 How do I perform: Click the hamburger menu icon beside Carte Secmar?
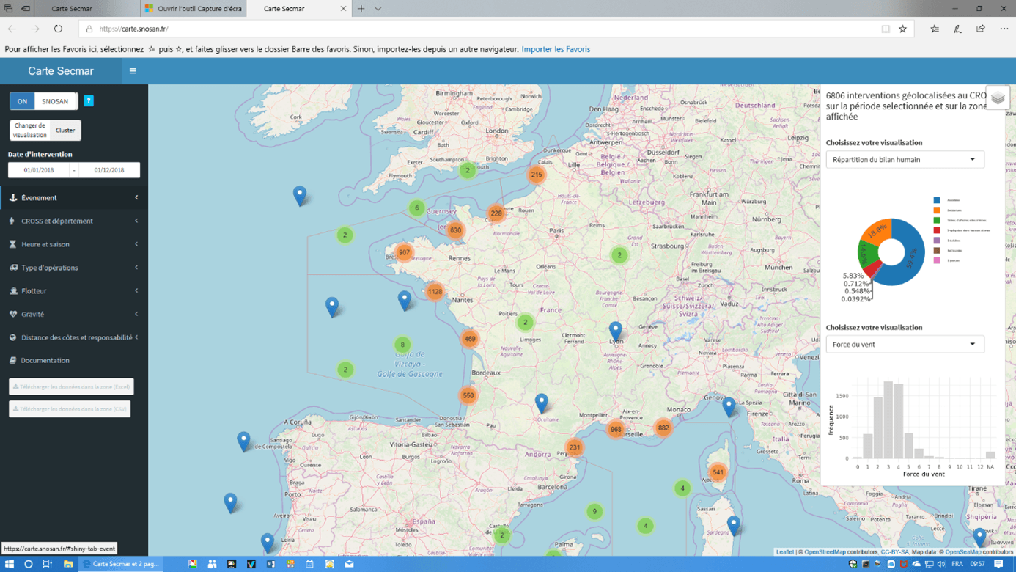tap(133, 71)
